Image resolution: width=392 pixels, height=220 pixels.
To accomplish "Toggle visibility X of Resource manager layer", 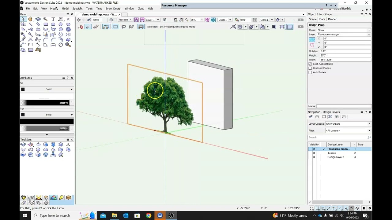I will [314, 149].
